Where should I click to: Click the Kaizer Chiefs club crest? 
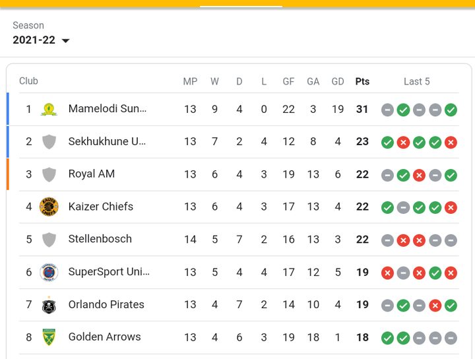tap(49, 207)
